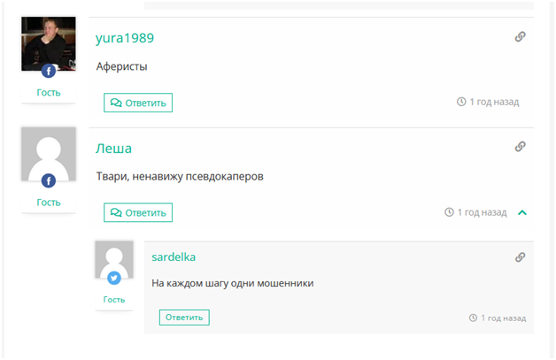The height and width of the screenshot is (360, 556).
Task: Reply to yura1989 with the Ответить button
Action: pyautogui.click(x=138, y=103)
